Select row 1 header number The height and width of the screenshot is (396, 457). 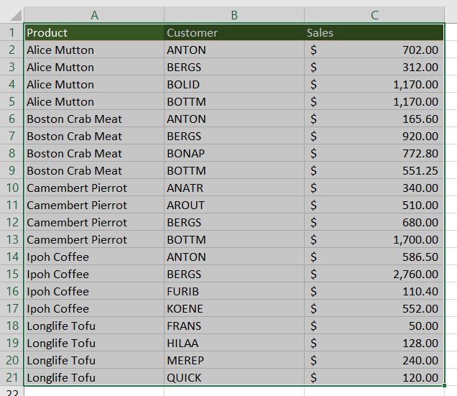(x=11, y=32)
